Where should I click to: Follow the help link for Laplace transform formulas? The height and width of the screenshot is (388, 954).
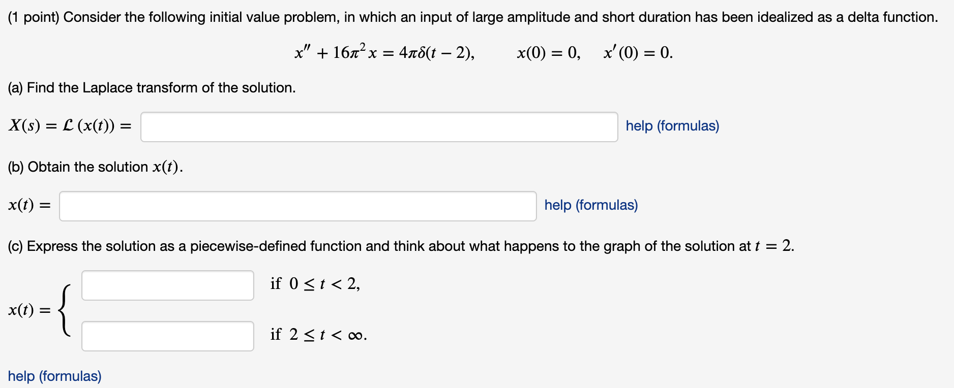671,125
